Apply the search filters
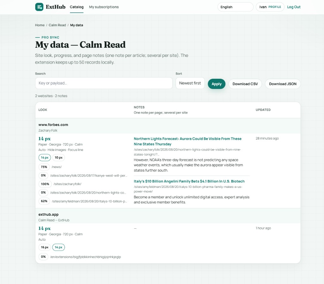 216,84
